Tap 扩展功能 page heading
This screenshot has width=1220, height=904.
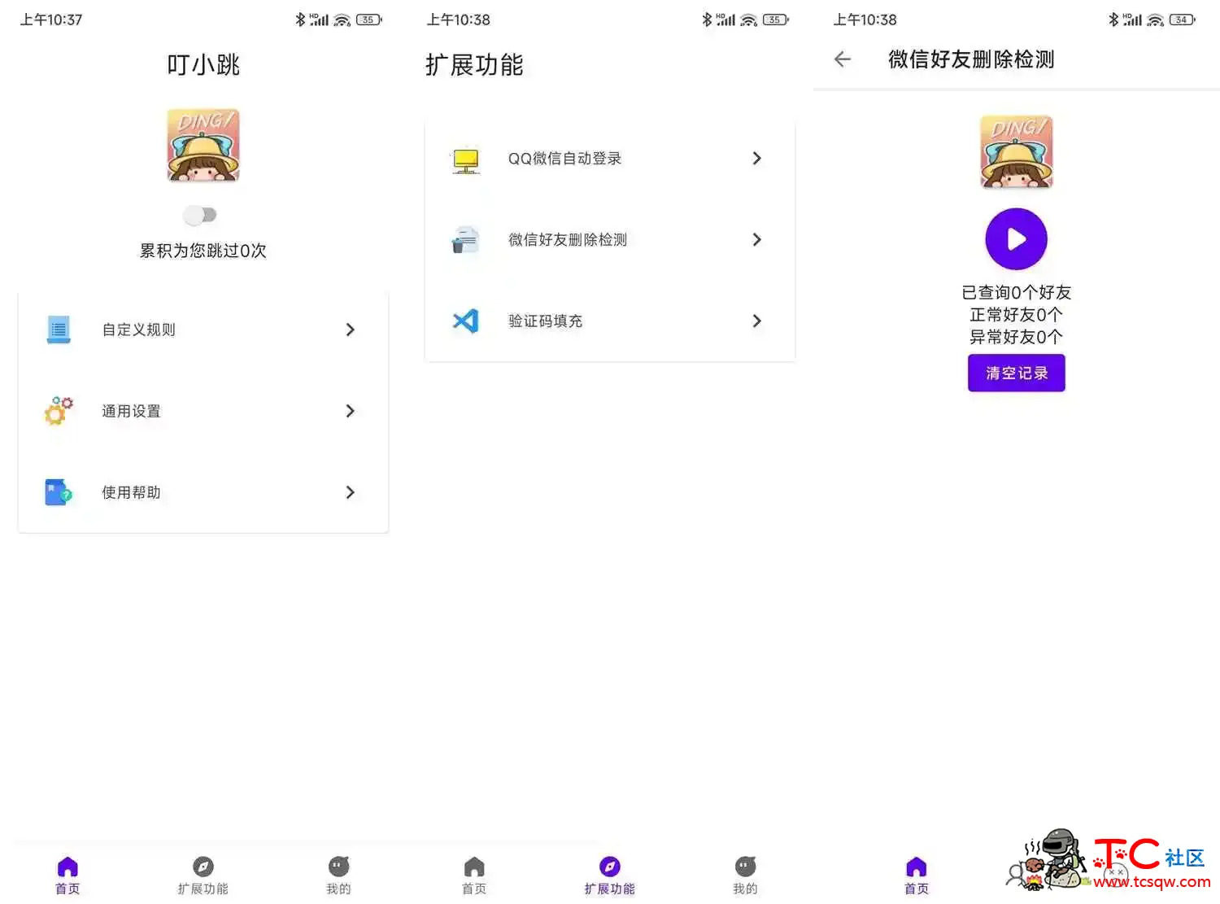(474, 65)
